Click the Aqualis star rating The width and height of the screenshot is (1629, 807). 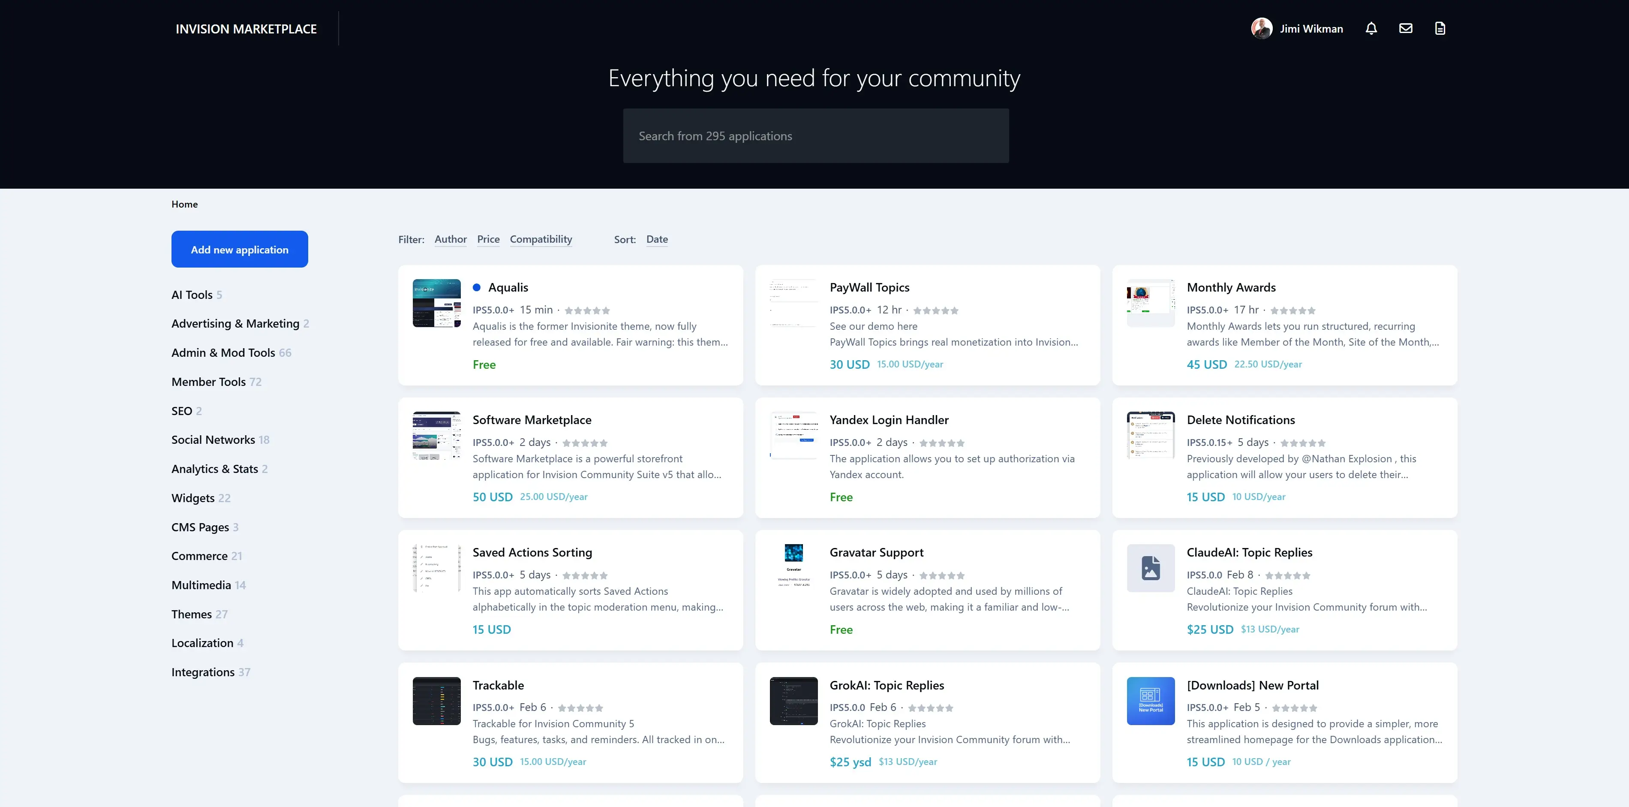point(587,310)
